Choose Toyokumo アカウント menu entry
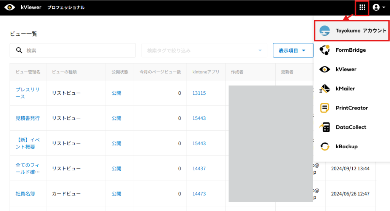Viewport: 390px width, 211px height. point(360,31)
